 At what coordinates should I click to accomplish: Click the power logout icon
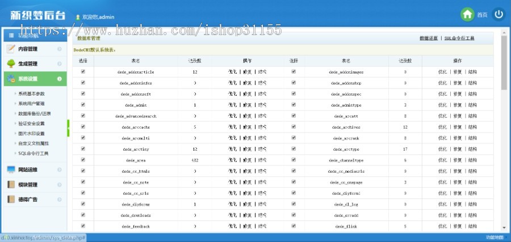499,15
